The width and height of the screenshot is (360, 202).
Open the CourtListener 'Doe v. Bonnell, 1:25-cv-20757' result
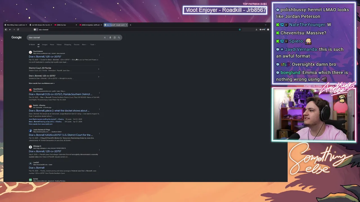click(x=45, y=57)
